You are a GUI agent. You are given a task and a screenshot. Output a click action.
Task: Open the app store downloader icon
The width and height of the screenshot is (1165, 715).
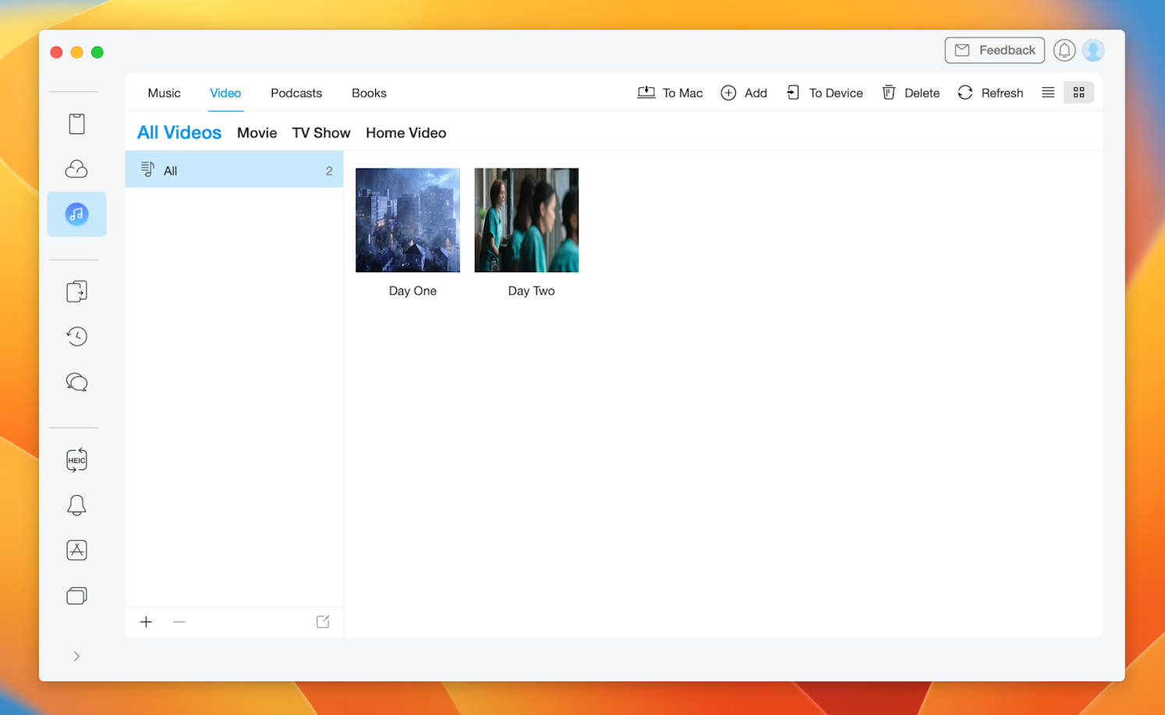pyautogui.click(x=76, y=550)
